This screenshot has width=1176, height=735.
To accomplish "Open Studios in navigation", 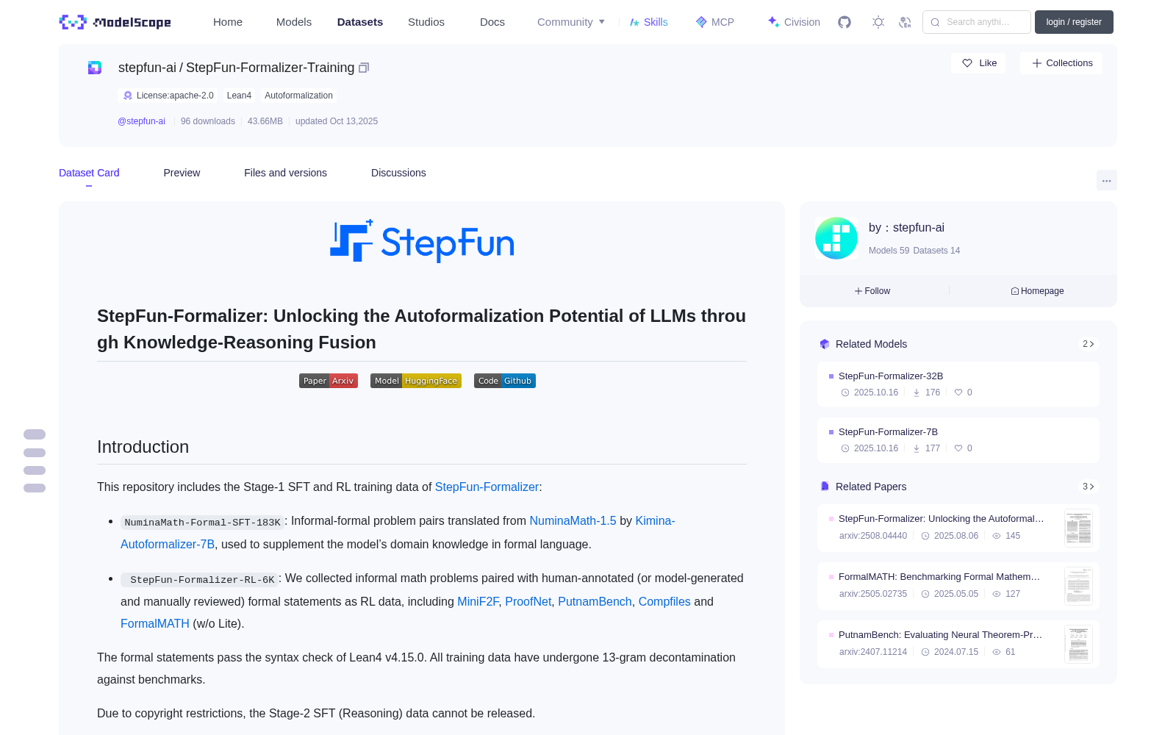I will (x=426, y=22).
